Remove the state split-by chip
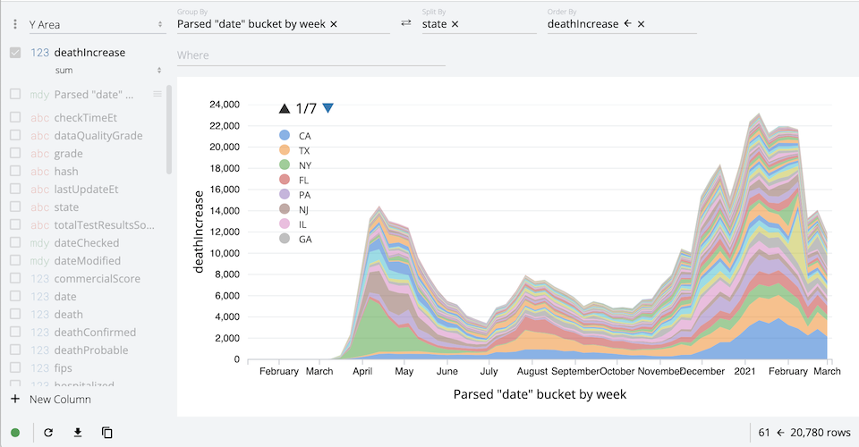This screenshot has height=447, width=859. pyautogui.click(x=455, y=24)
